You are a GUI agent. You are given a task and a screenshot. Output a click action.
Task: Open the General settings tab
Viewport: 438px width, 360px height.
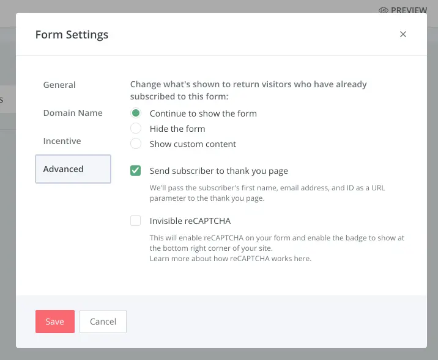tap(59, 85)
